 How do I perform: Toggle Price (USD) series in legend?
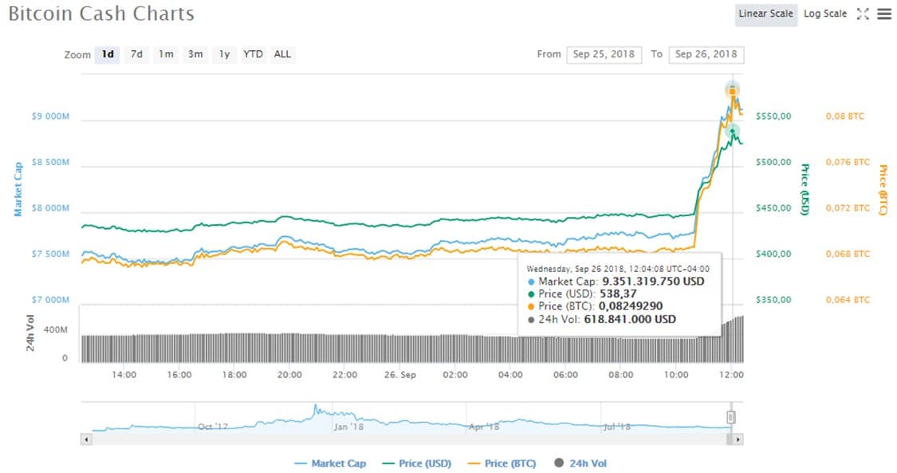[416, 463]
